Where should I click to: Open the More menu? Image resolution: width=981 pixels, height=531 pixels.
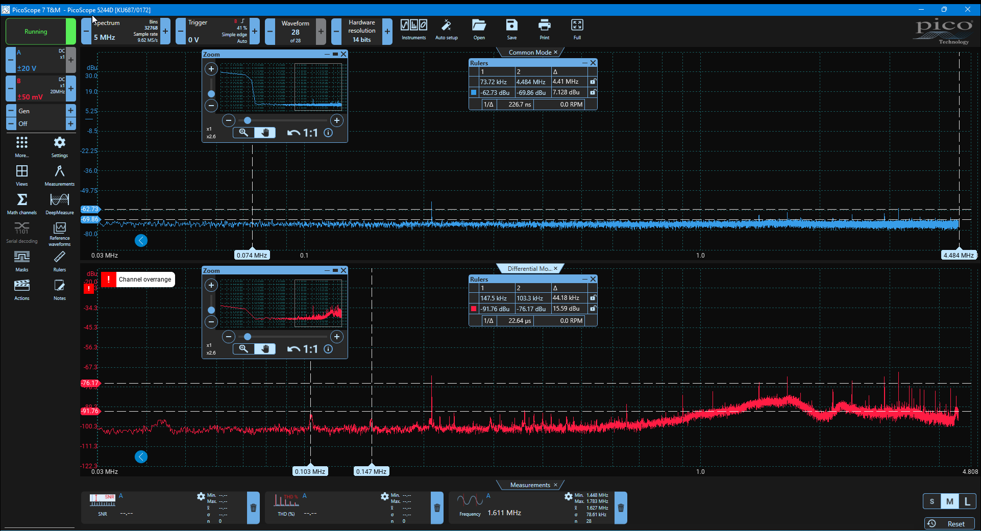(22, 147)
